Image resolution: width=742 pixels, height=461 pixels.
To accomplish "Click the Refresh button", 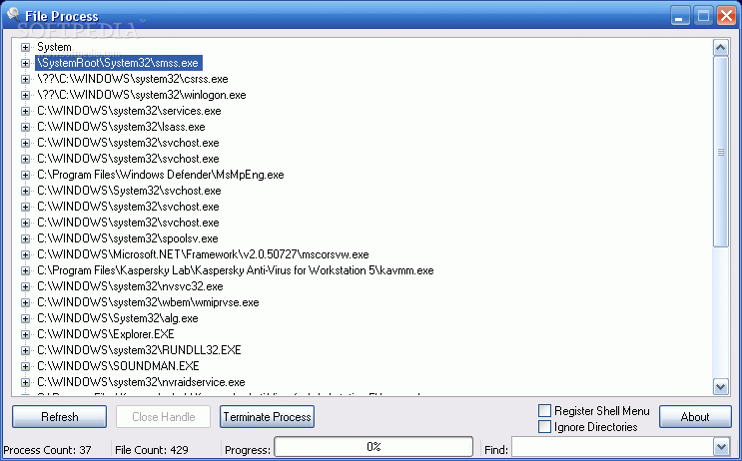I will coord(59,416).
